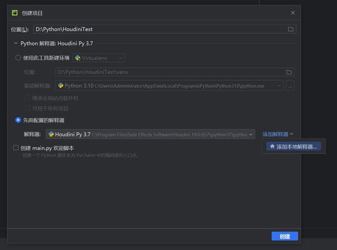The height and width of the screenshot is (250, 337).
Task: Click the Python icon beside Virtualenv
Action: 77,58
